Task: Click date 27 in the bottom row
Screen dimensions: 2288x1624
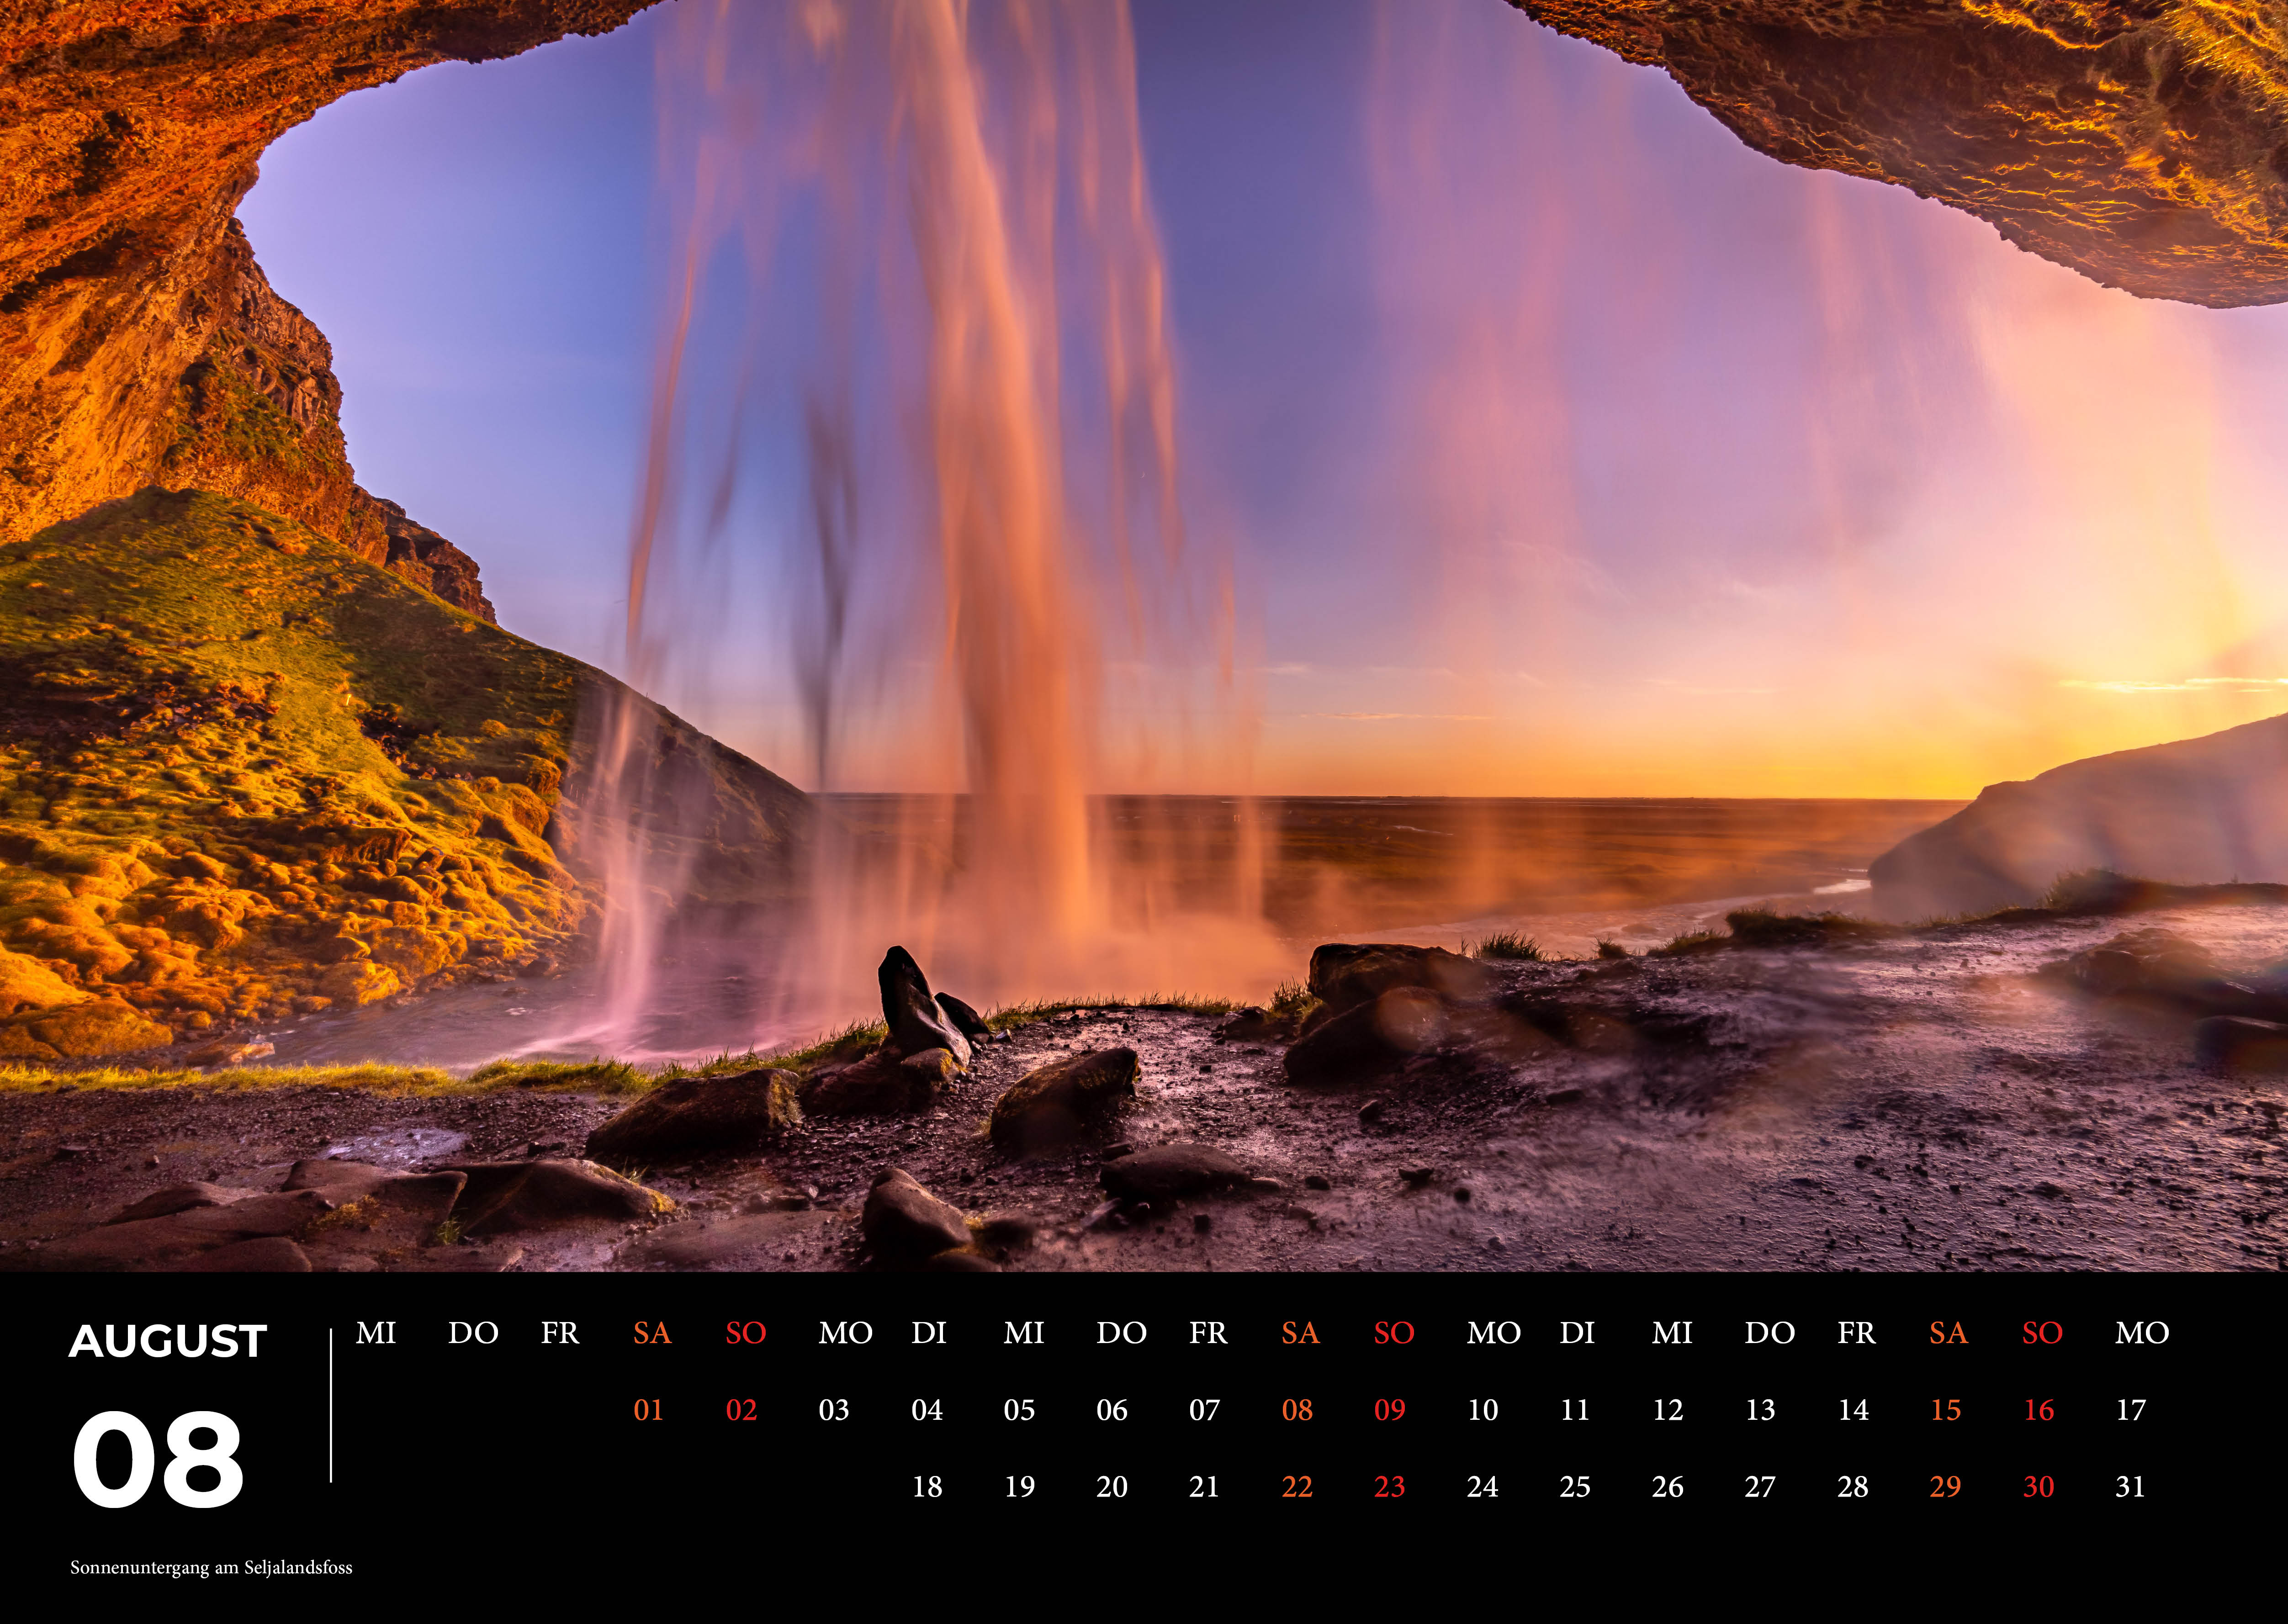Action: (x=1760, y=1487)
